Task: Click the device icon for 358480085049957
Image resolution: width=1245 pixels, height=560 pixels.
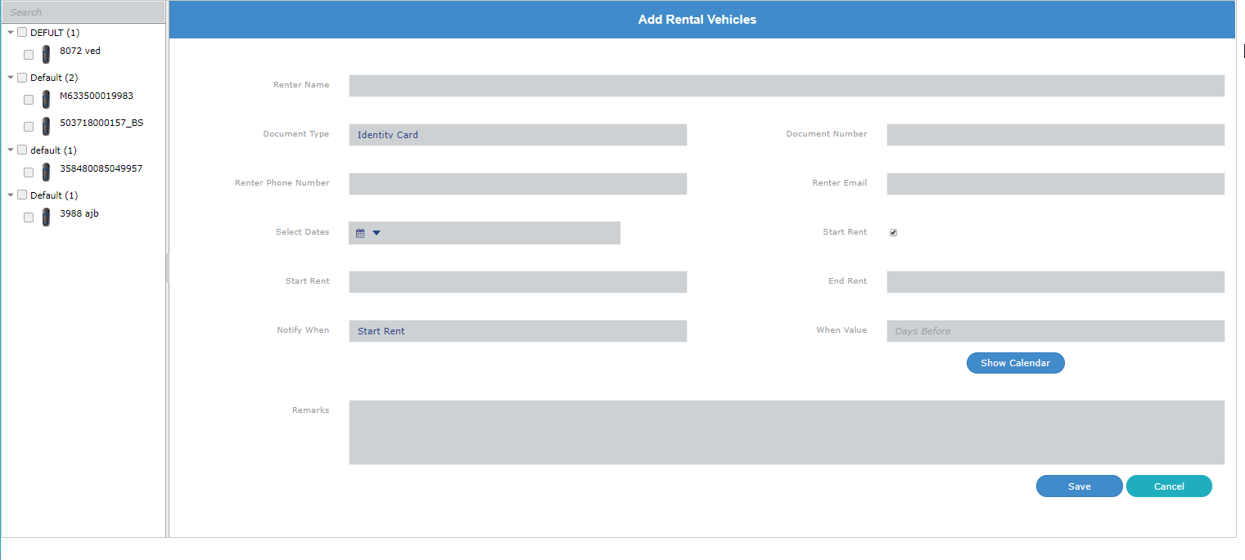Action: [47, 172]
